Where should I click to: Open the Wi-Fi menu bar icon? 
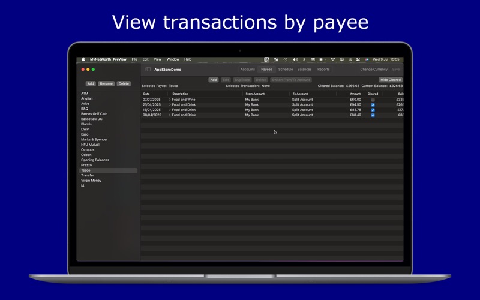click(333, 59)
